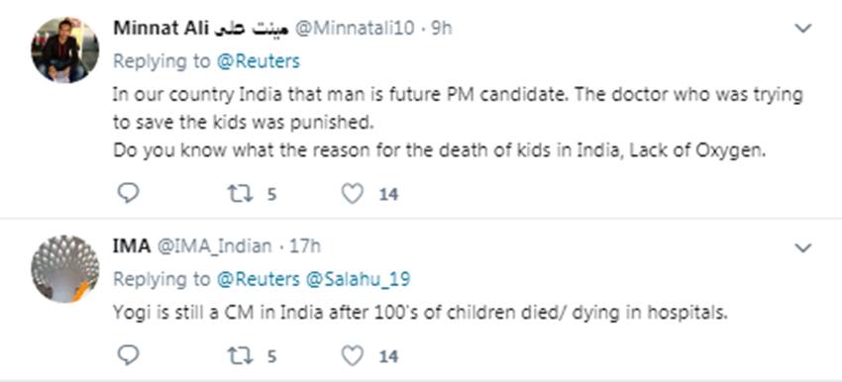Open tweet text about Yogi still CM
This screenshot has width=842, height=382.
pyautogui.click(x=420, y=313)
